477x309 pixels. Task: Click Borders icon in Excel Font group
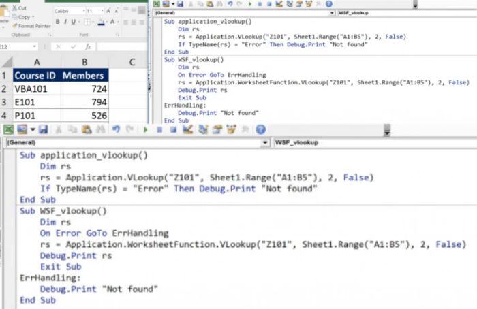click(87, 22)
